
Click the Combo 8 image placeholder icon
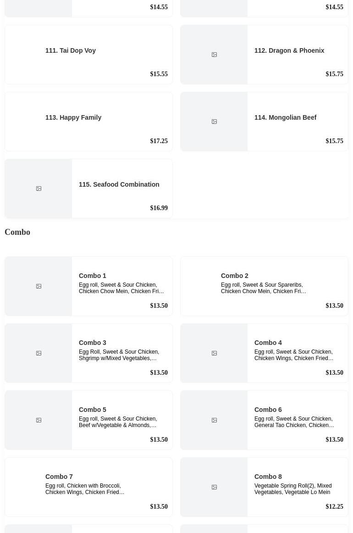214,487
